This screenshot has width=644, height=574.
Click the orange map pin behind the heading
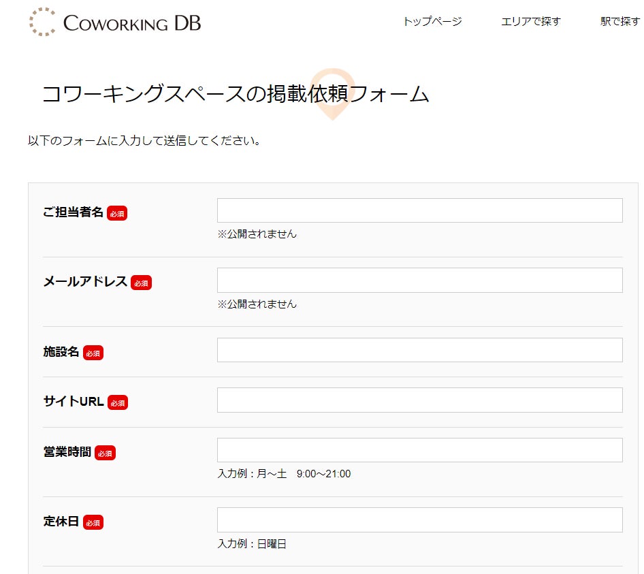(333, 94)
